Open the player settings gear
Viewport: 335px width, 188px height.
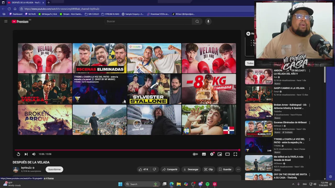tap(212, 154)
